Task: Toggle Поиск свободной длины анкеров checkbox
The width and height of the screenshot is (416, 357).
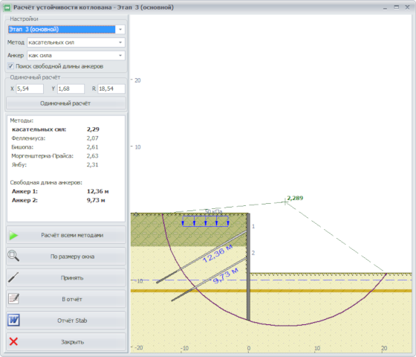Action: [x=10, y=66]
